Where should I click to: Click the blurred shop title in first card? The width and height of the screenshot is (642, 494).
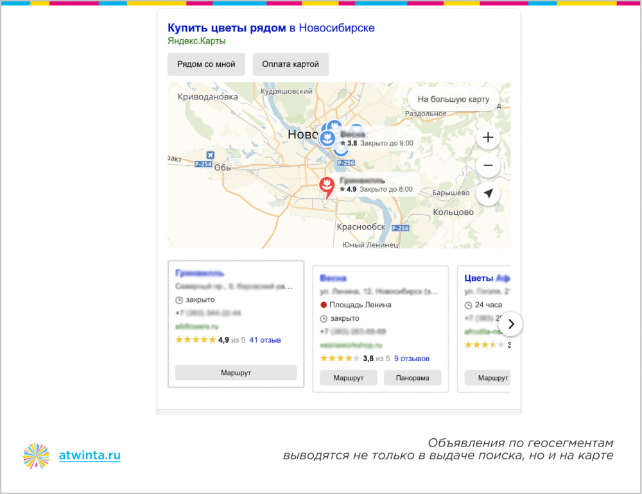pos(200,273)
